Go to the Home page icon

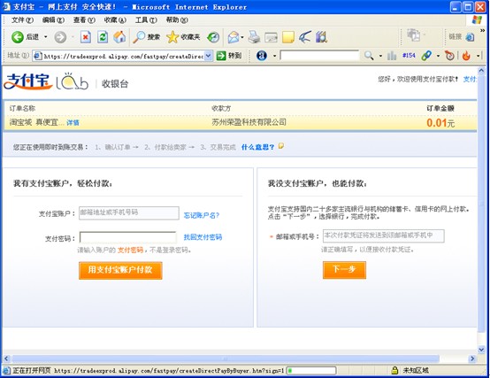(x=119, y=37)
